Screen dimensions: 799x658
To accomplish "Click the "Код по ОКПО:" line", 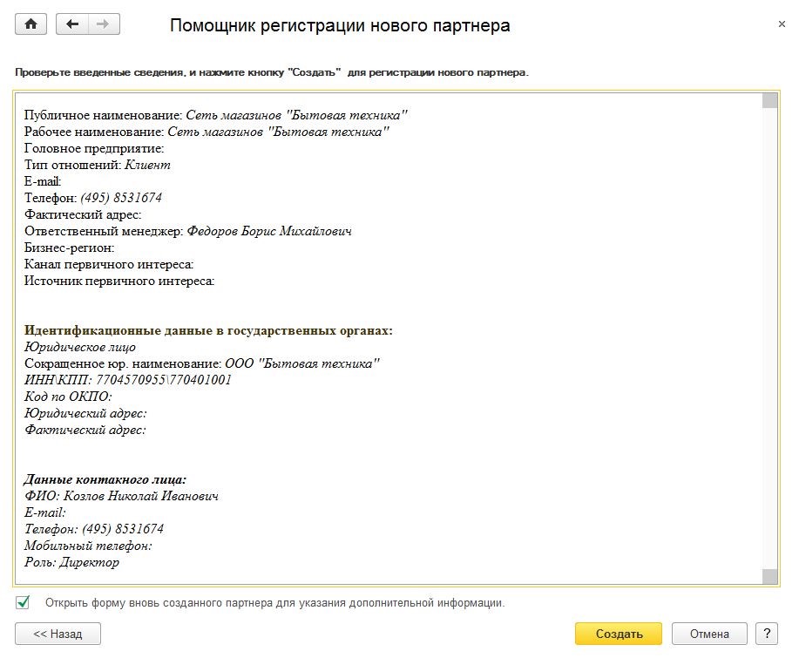I will point(68,397).
